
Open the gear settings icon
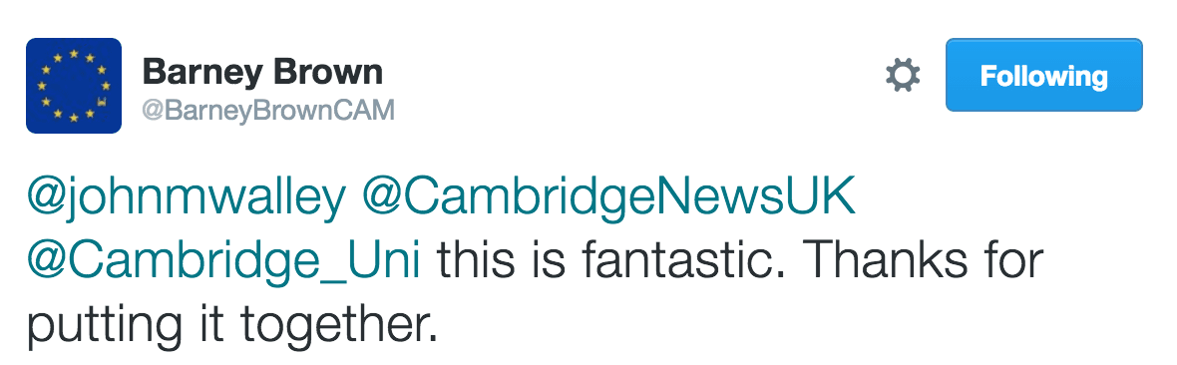click(903, 76)
